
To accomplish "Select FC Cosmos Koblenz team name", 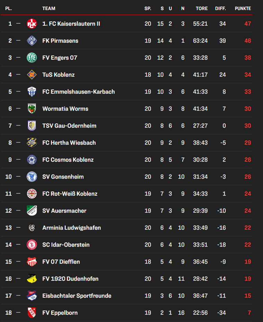I will (x=68, y=160).
